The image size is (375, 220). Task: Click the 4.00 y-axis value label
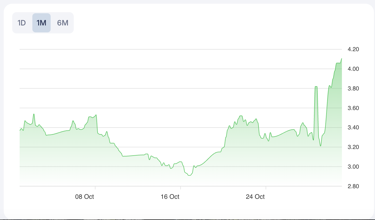point(353,69)
